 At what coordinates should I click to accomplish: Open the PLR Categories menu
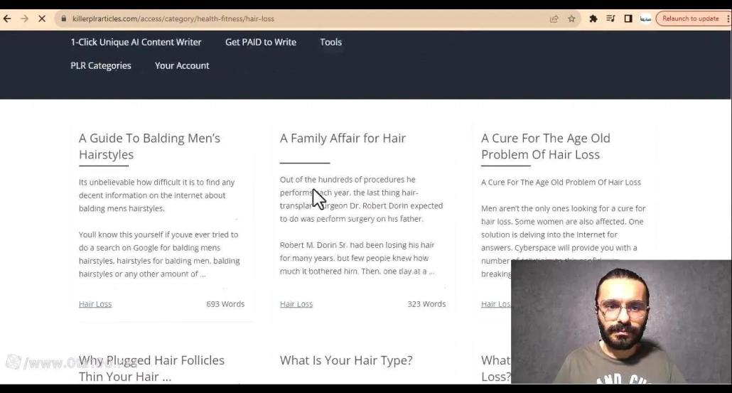click(x=101, y=65)
